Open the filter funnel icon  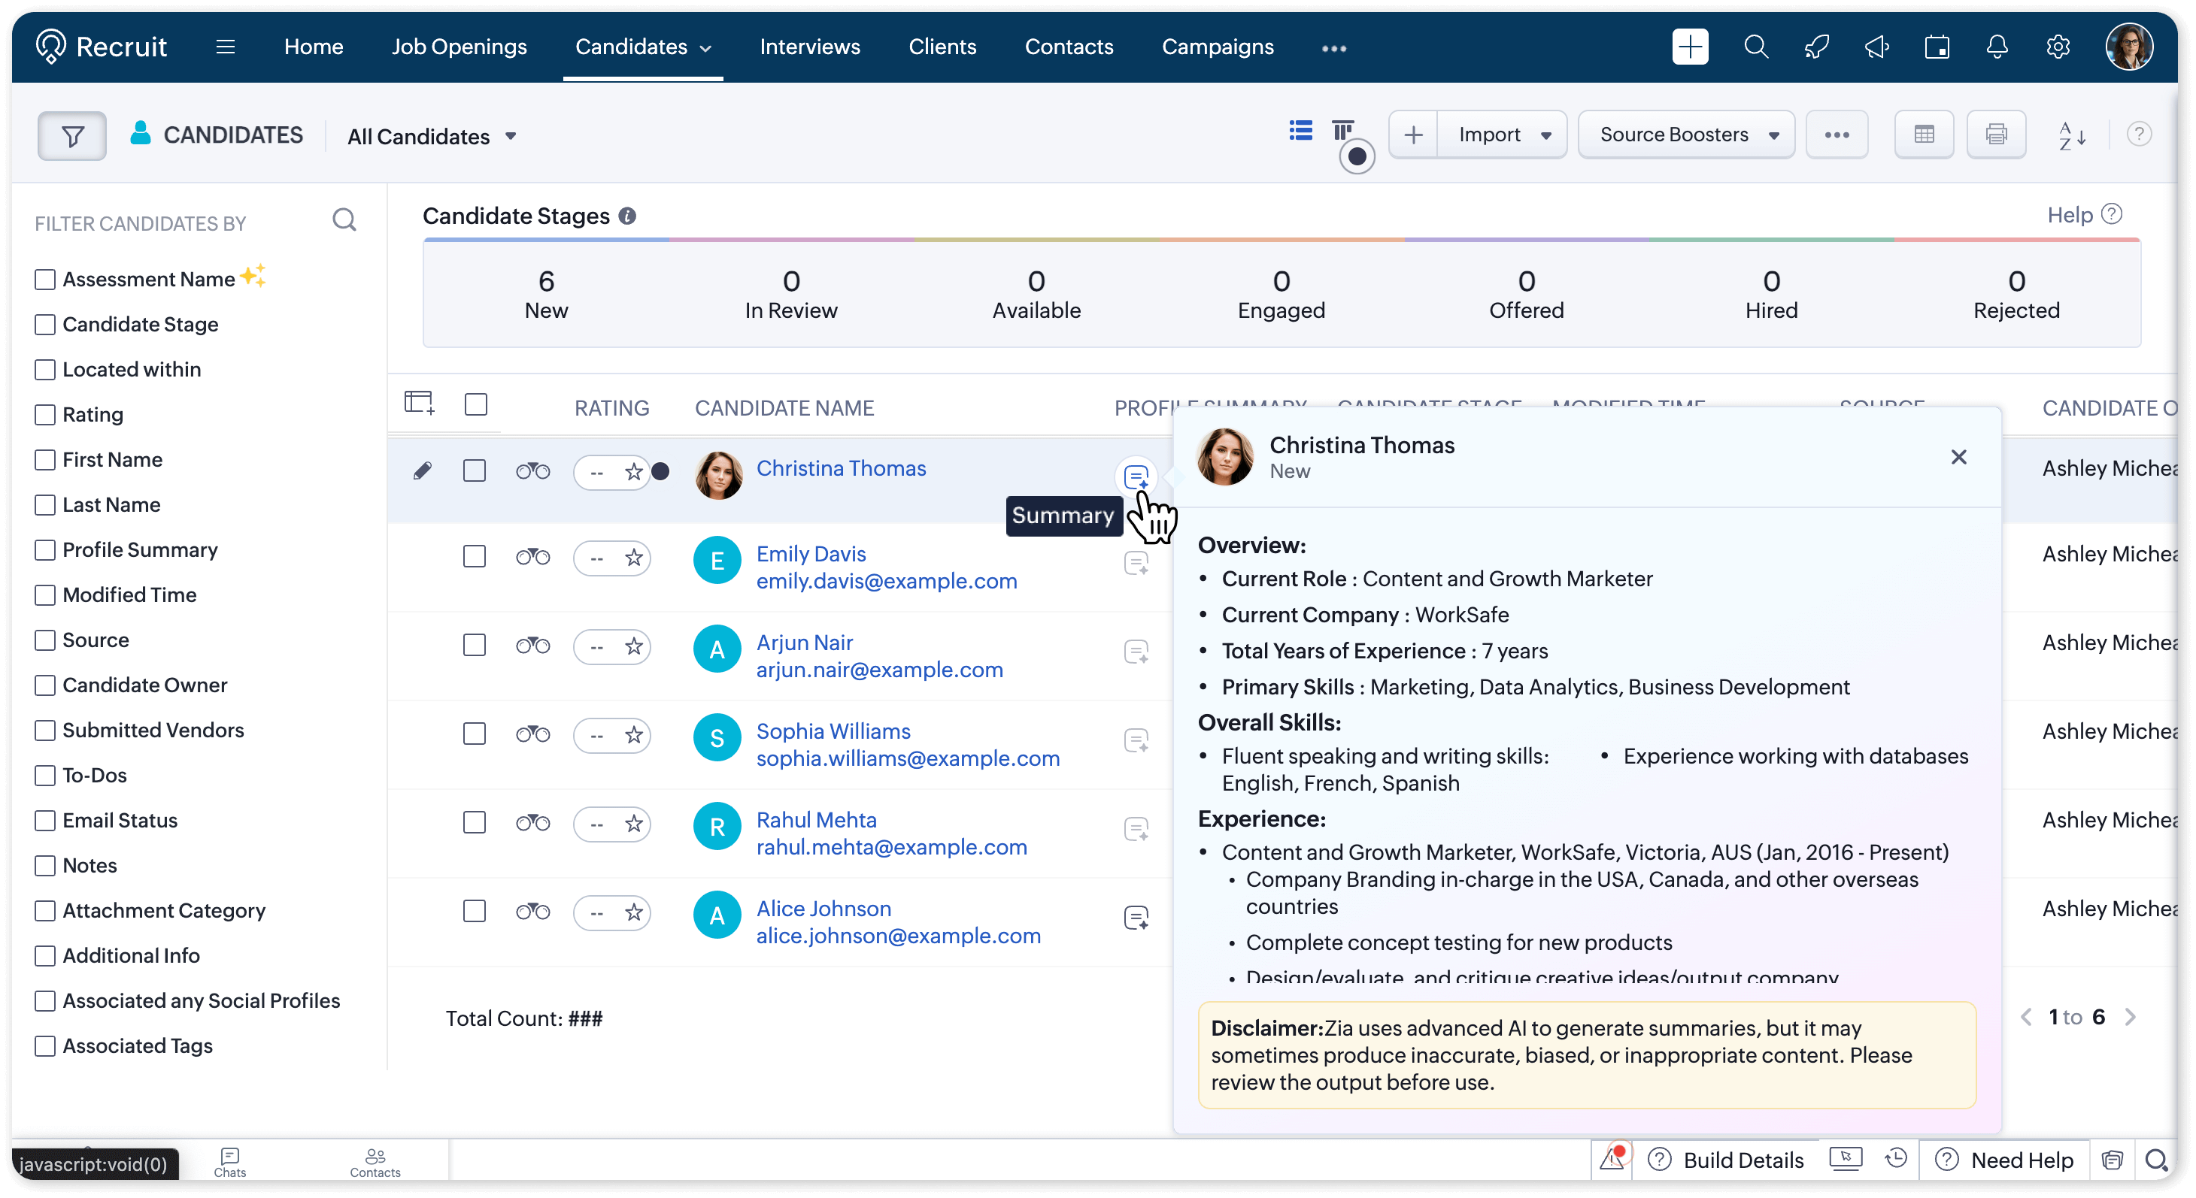tap(71, 135)
